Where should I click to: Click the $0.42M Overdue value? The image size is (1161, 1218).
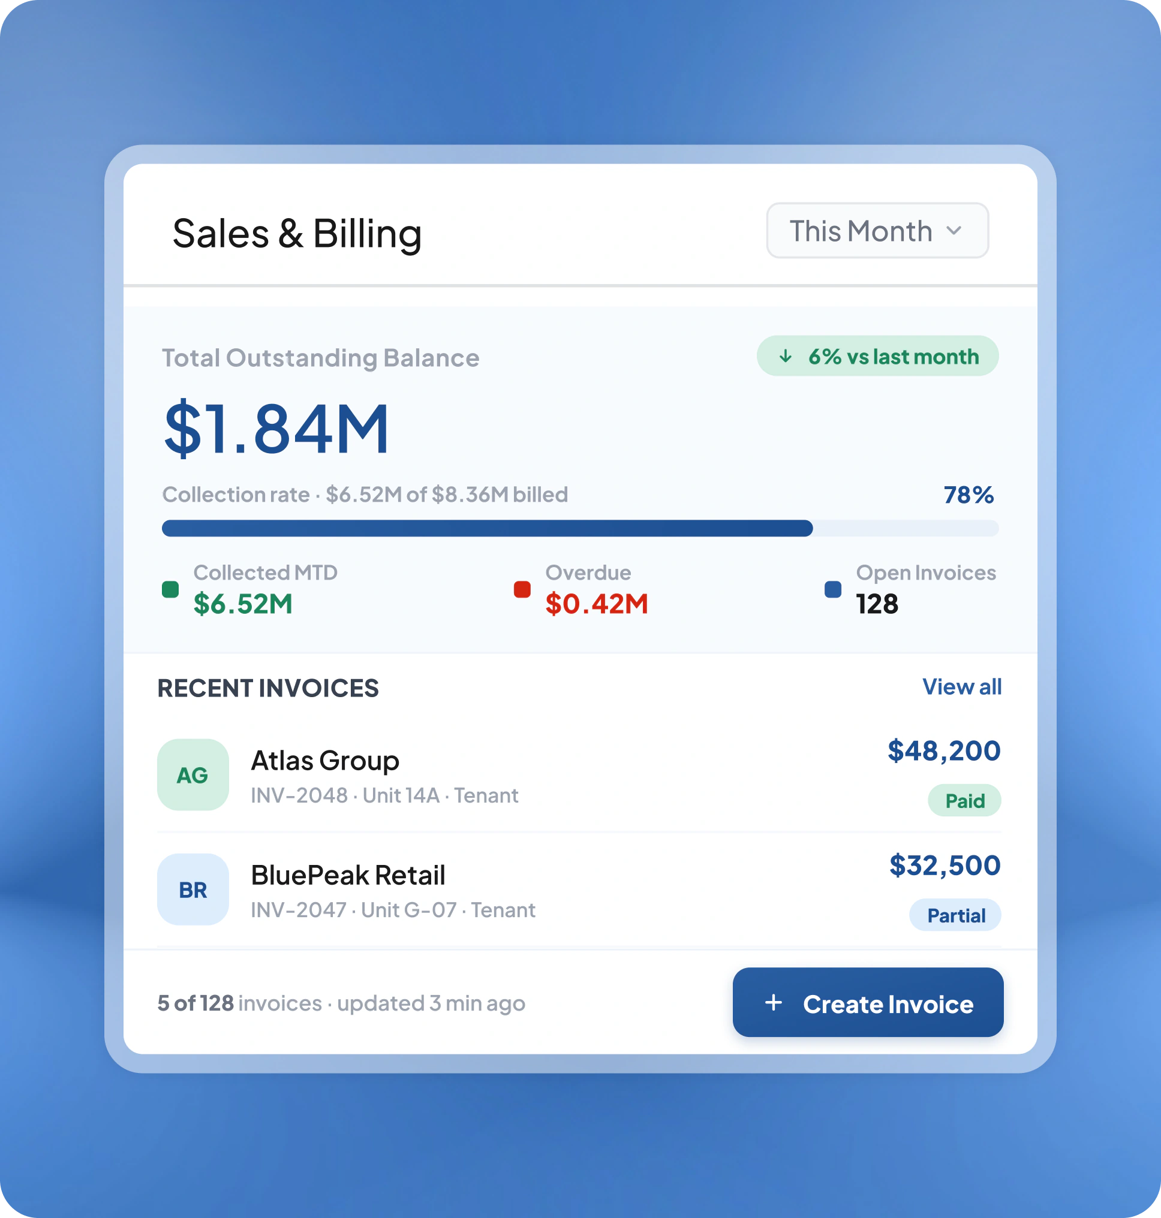(x=597, y=604)
